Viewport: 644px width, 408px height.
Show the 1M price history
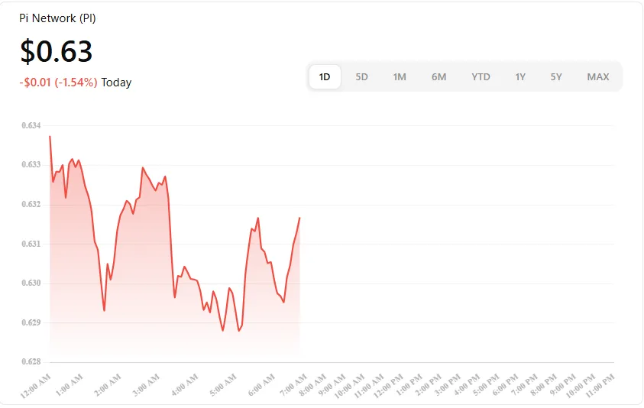pyautogui.click(x=400, y=77)
